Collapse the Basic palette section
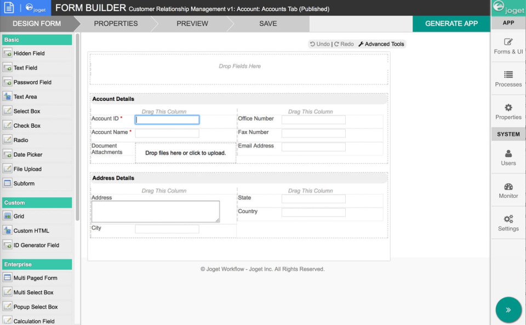526x325 pixels. click(x=37, y=39)
